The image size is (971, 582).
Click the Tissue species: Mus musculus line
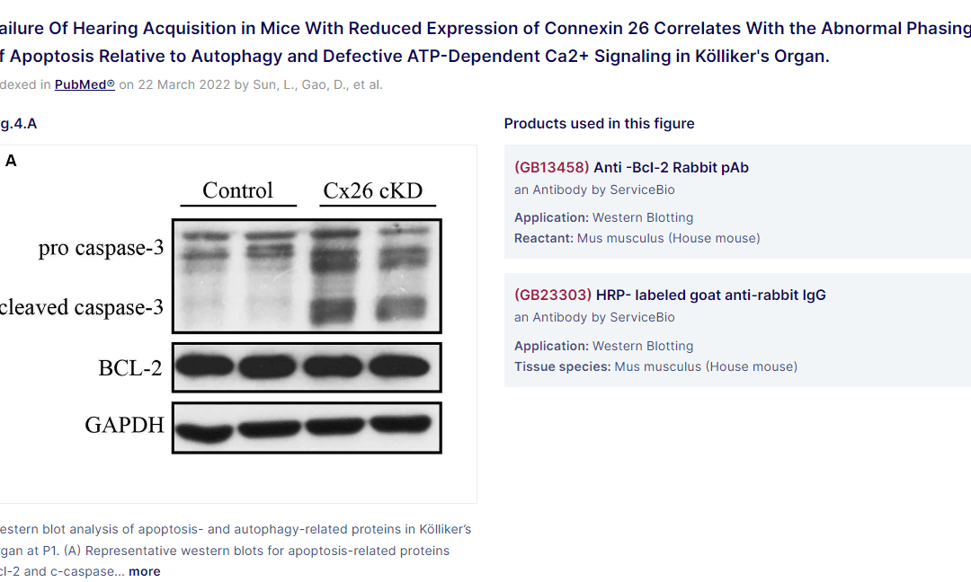click(655, 366)
